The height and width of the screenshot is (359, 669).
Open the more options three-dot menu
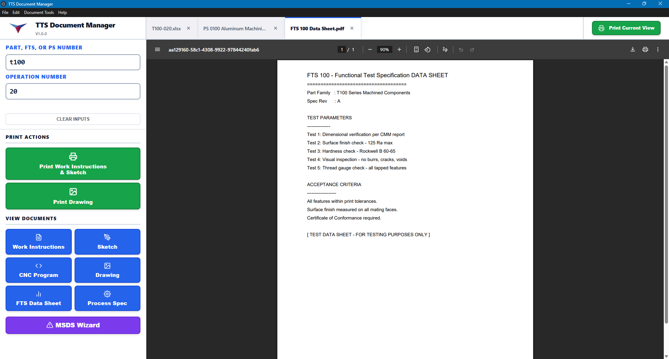pos(658,49)
